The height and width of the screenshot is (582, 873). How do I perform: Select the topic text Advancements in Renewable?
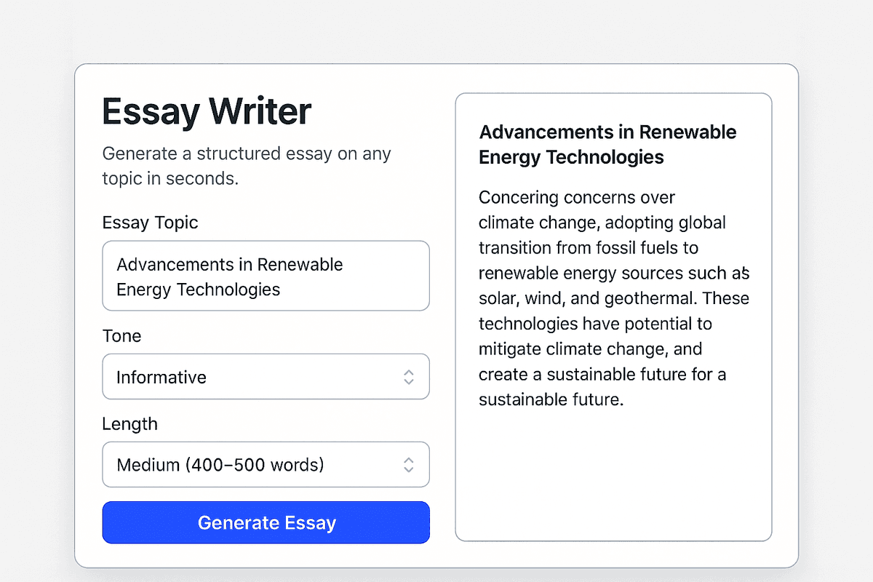pyautogui.click(x=230, y=264)
